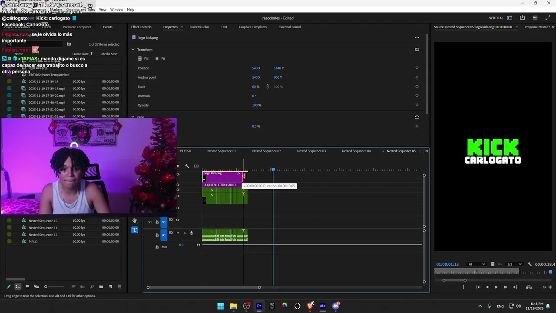This screenshot has width=556, height=313.
Task: Play the Source monitor clip
Action: [496, 287]
